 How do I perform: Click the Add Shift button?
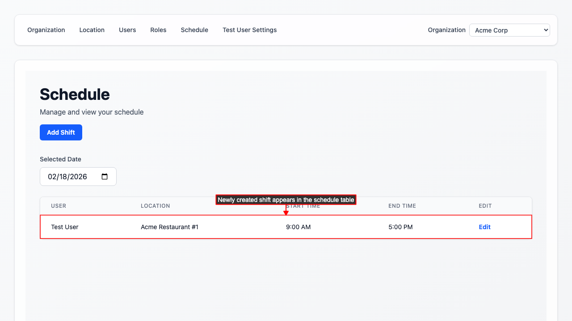[x=61, y=132]
